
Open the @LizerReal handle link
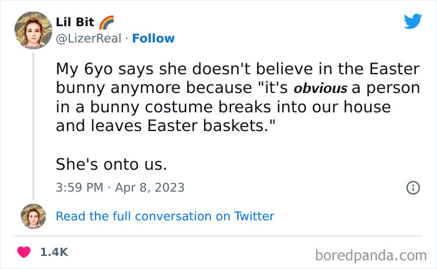[87, 39]
